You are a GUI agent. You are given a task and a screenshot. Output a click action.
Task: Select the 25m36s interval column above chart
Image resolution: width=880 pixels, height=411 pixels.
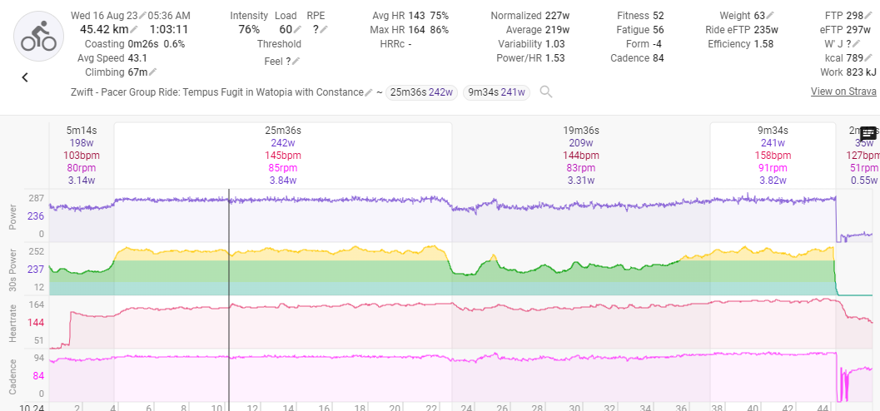pos(283,155)
